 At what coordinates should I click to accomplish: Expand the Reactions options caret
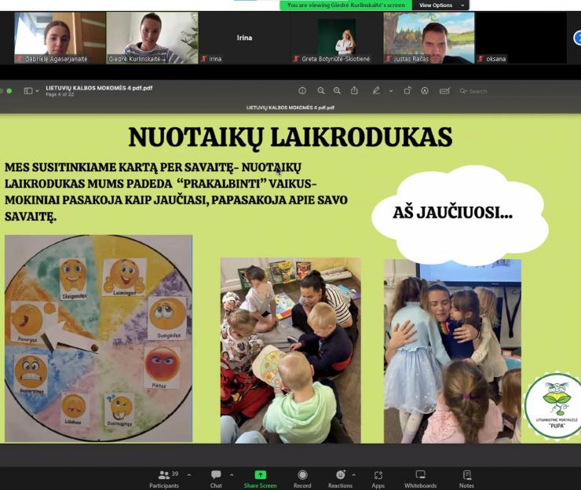coord(354,475)
